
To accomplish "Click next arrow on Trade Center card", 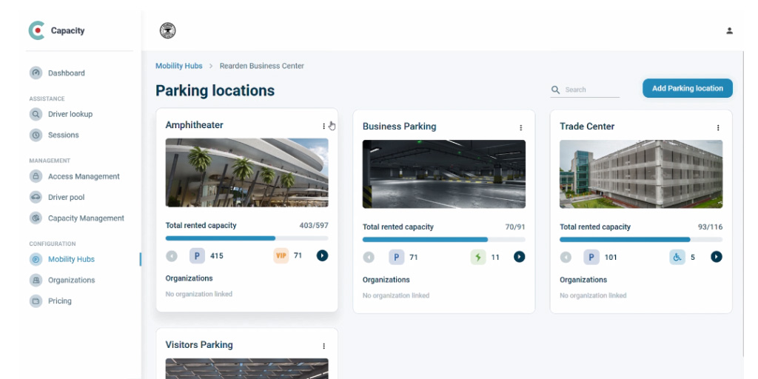I will click(x=716, y=257).
